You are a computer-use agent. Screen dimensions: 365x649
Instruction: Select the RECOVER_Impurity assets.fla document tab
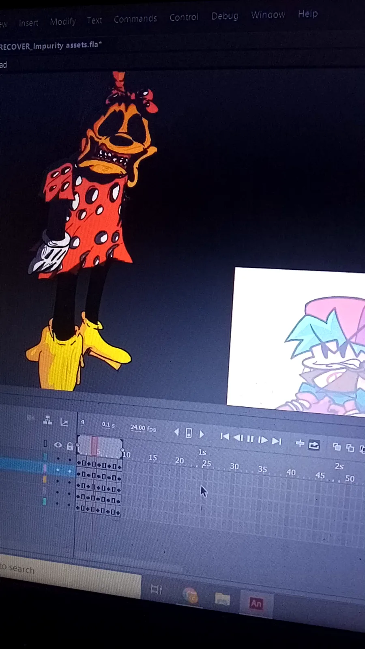tap(50, 45)
